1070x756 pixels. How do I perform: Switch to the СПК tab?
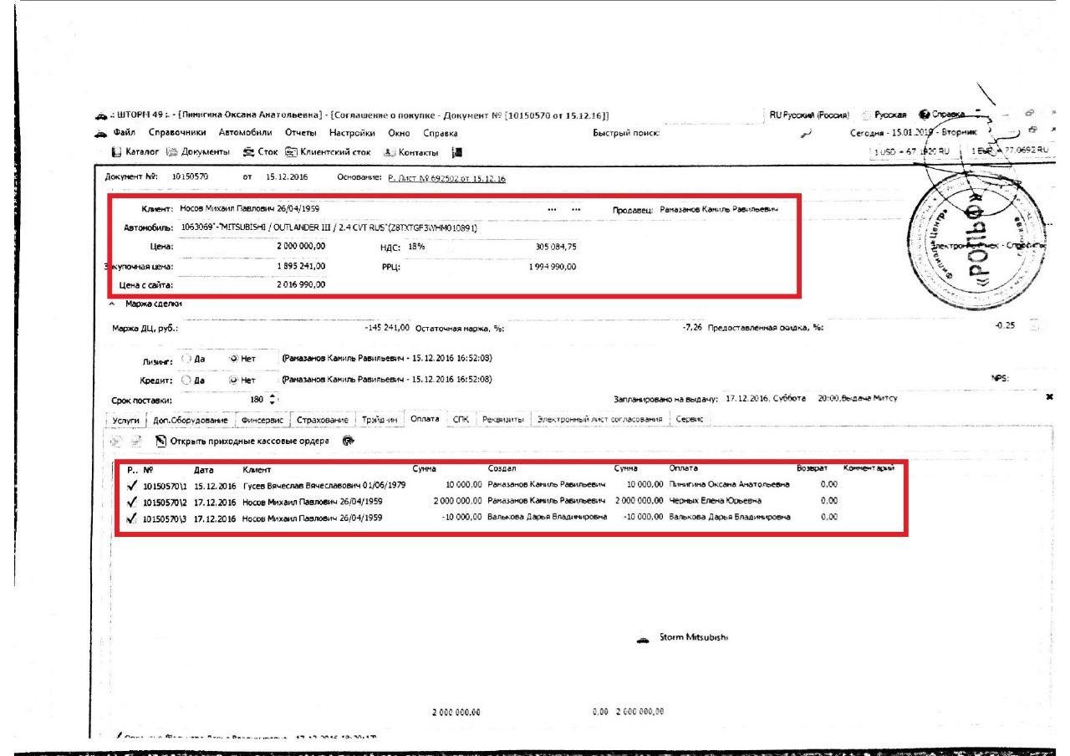tap(460, 419)
